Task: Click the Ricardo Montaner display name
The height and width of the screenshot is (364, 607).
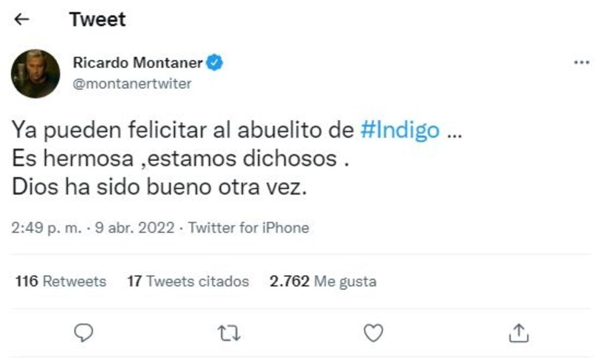Action: click(138, 63)
